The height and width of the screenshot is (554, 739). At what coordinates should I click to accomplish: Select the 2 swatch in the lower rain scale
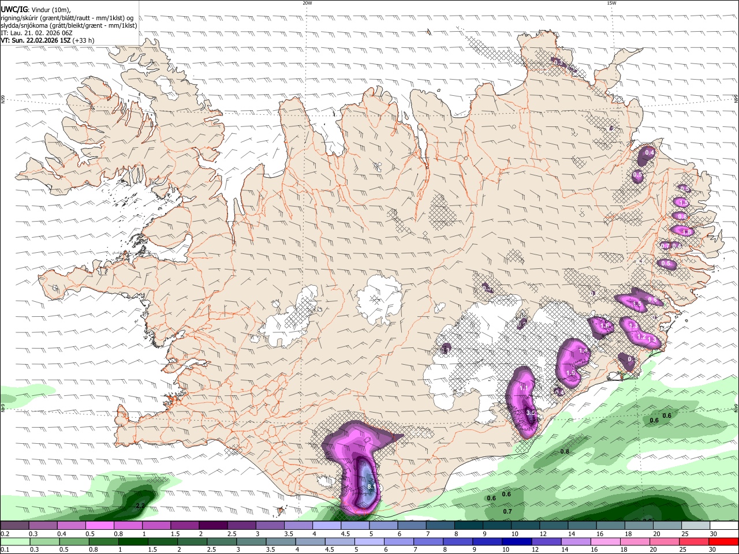click(192, 542)
